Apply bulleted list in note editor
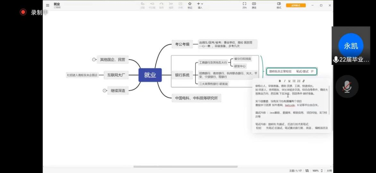 [x=294, y=81]
